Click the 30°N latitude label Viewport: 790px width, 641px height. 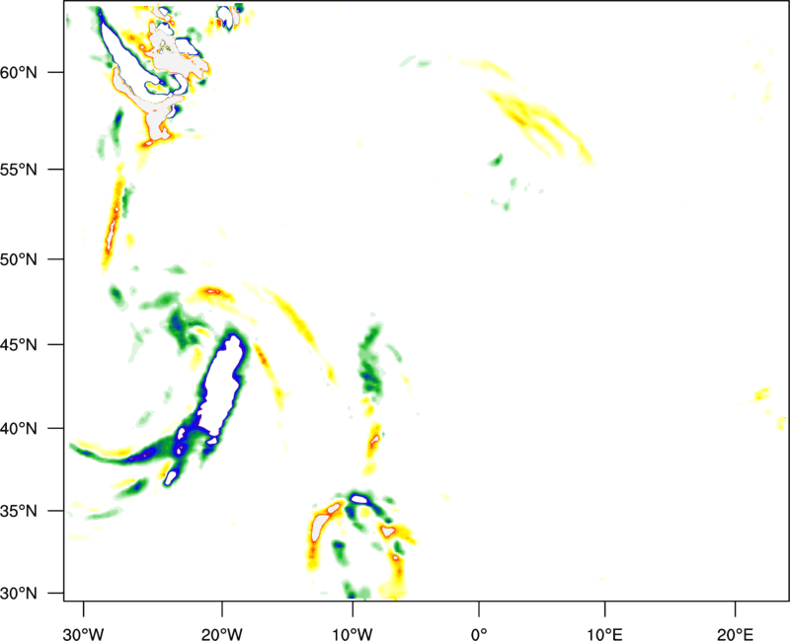click(x=19, y=594)
